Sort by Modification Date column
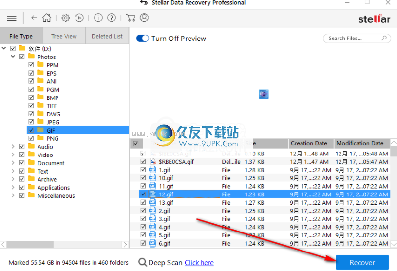397x271 pixels. 362,143
